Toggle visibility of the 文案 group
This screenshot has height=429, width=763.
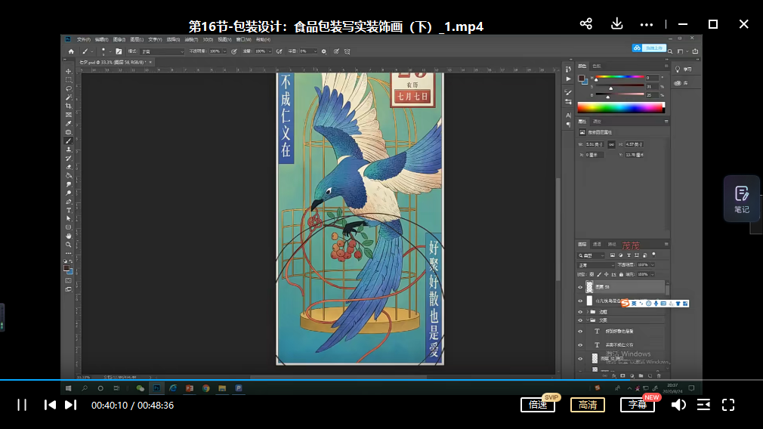click(580, 320)
